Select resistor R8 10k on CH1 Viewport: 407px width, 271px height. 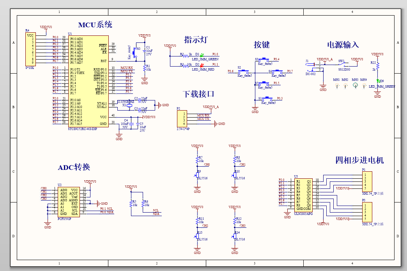pyautogui.click(x=235, y=159)
